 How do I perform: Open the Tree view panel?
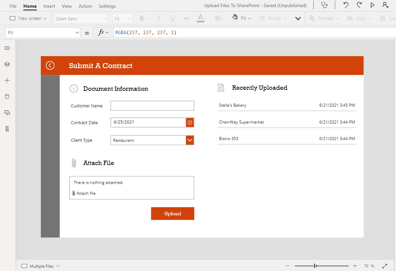click(x=7, y=64)
